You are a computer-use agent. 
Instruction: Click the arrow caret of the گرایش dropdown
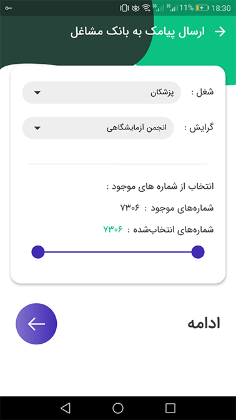coord(37,128)
